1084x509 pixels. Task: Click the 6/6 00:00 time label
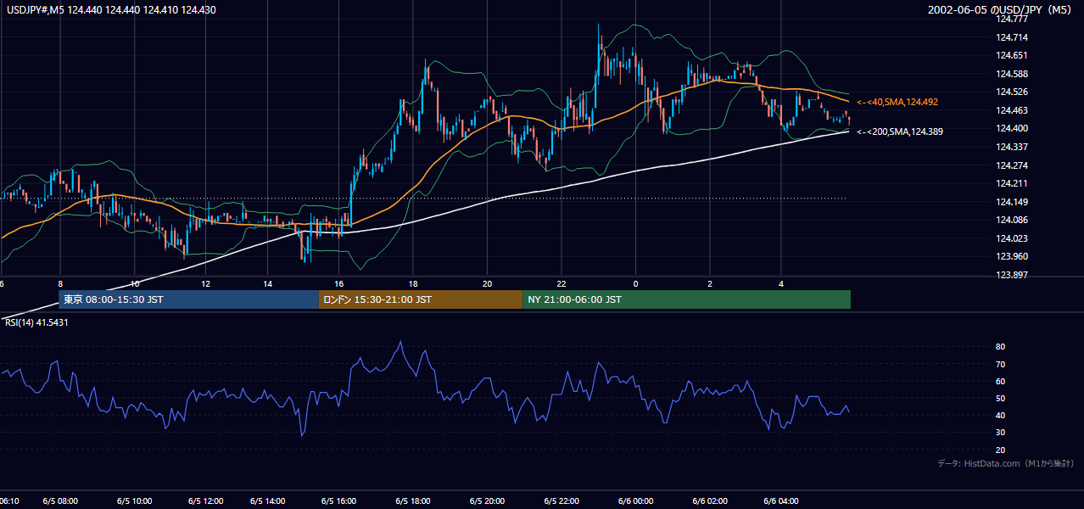(635, 501)
